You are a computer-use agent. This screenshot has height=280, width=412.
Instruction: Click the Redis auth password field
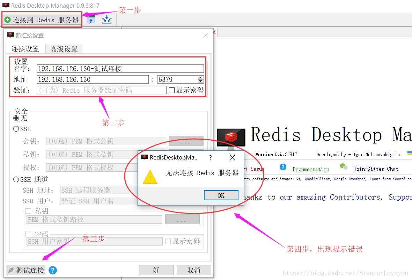click(101, 90)
